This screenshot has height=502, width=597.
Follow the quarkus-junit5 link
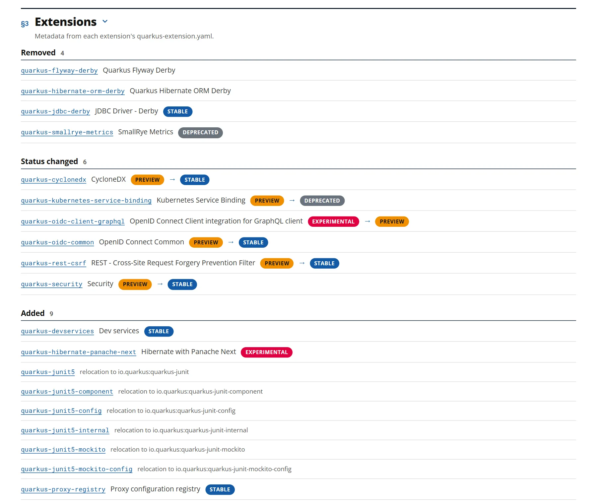coord(48,372)
